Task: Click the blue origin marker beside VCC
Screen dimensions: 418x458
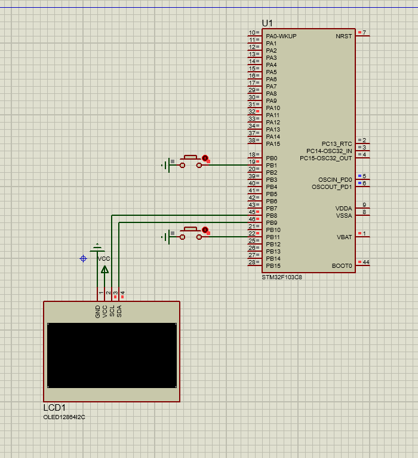Action: [83, 258]
